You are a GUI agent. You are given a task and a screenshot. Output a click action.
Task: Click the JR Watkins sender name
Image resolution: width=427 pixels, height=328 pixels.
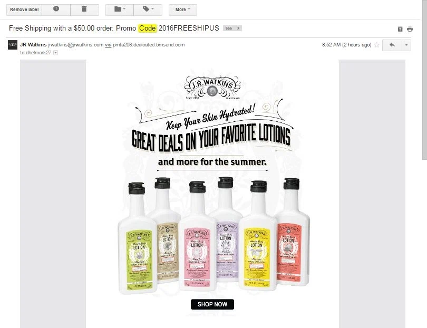[33, 45]
